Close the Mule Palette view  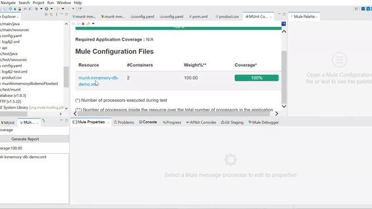(x=316, y=17)
